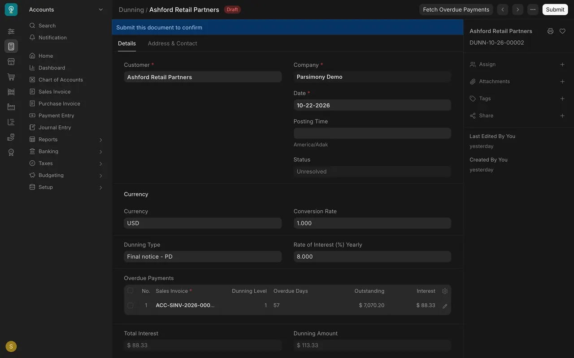Open the settings sliders icon in left rail
This screenshot has width=574, height=358.
tap(11, 31)
